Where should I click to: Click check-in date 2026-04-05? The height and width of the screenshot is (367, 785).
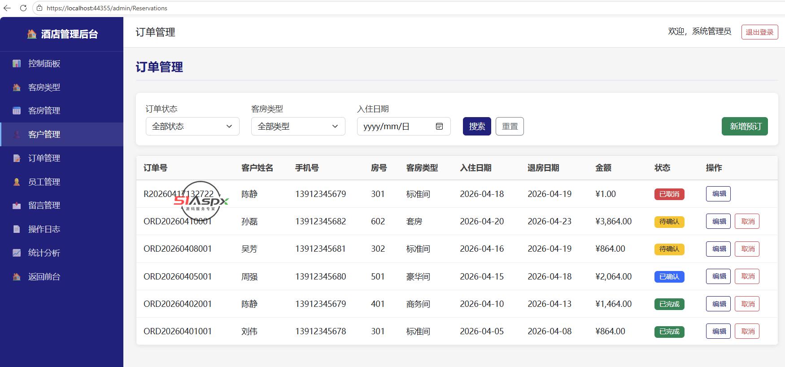(482, 331)
